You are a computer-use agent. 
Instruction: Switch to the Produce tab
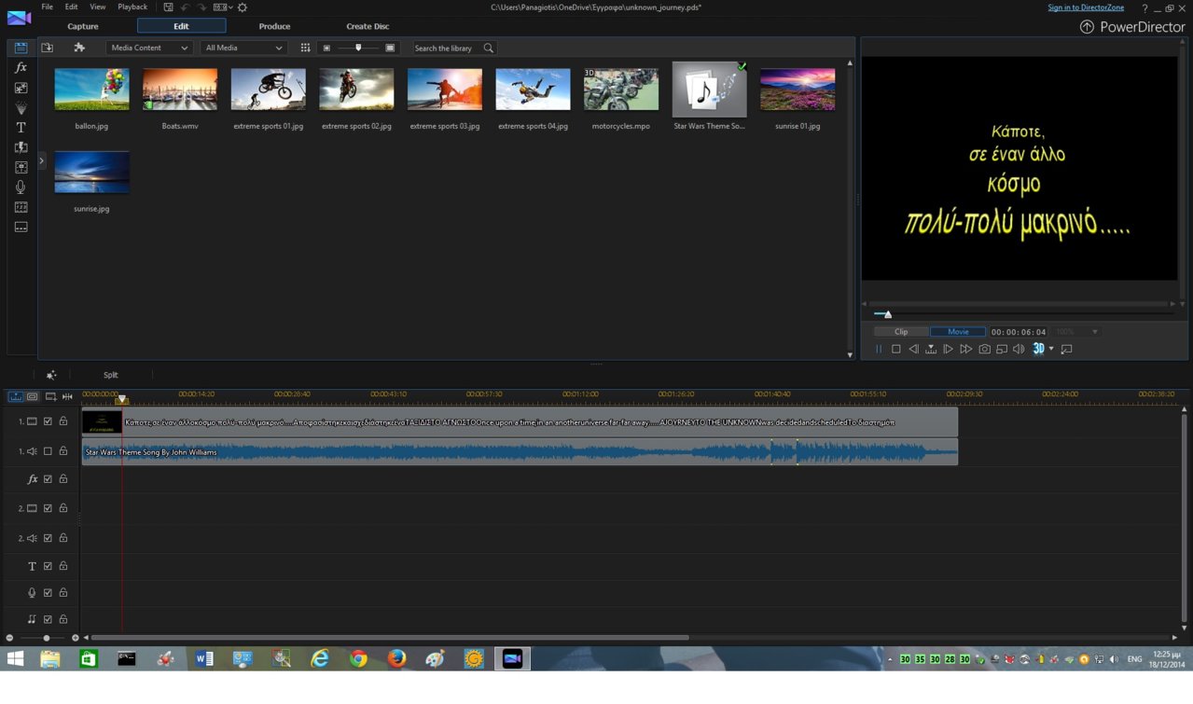(x=274, y=26)
